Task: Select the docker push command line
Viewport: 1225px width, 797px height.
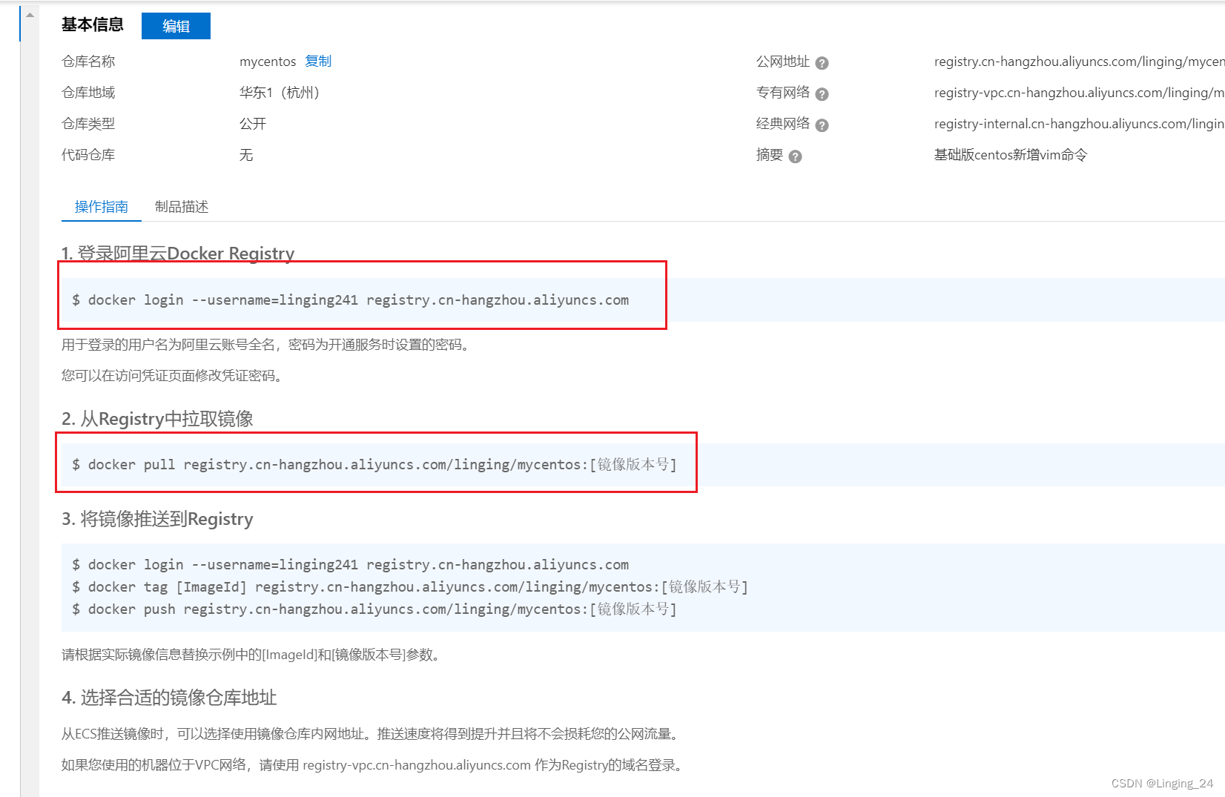Action: click(374, 609)
